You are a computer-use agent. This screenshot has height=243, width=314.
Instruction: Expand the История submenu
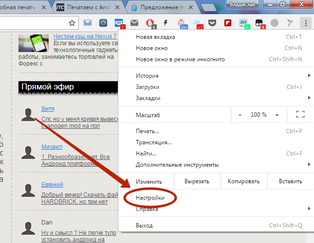[216, 76]
